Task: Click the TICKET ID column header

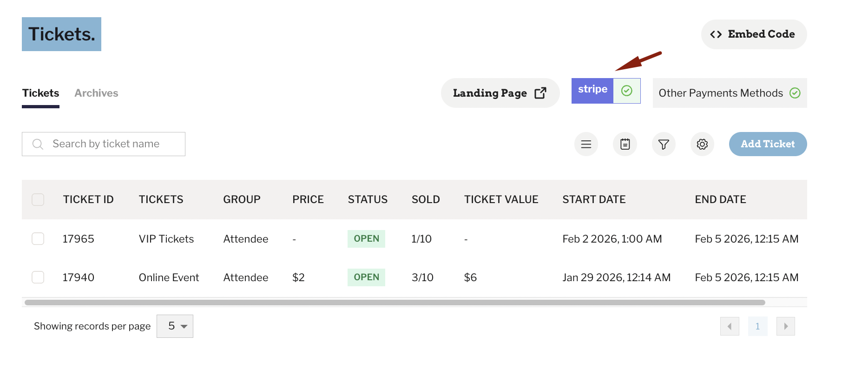Action: (88, 199)
